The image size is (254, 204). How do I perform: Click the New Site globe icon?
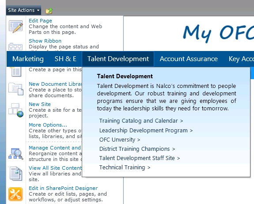[x=16, y=110]
